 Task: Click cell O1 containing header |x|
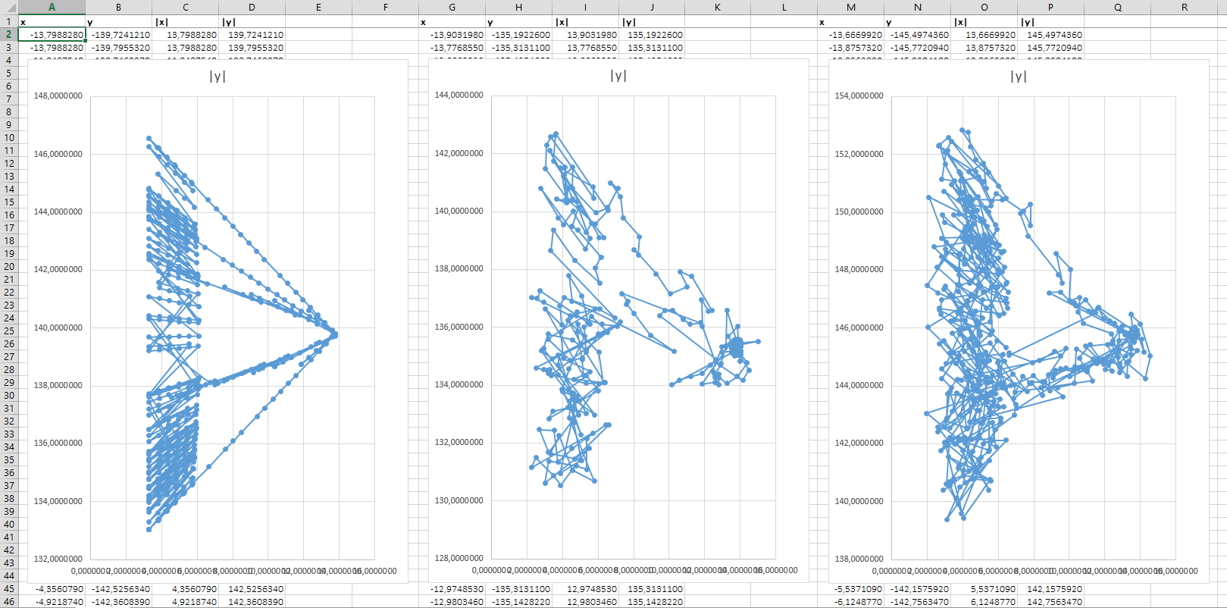pyautogui.click(x=984, y=21)
